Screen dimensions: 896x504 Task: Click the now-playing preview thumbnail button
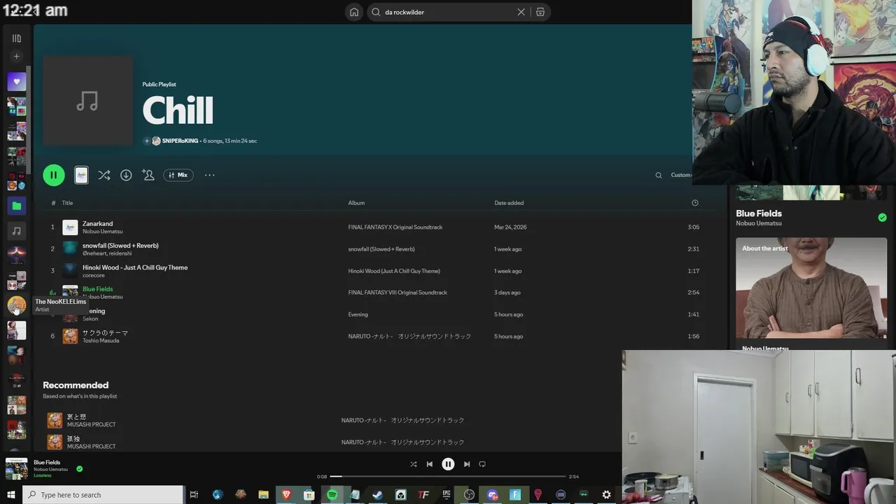81,175
